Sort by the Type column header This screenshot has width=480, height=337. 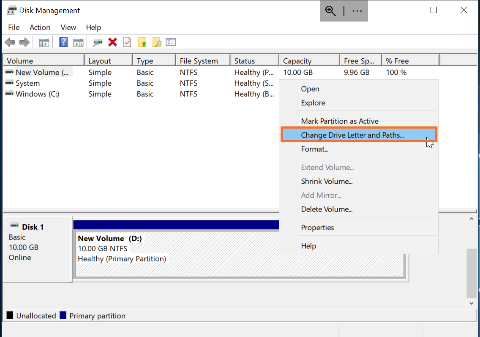click(154, 61)
